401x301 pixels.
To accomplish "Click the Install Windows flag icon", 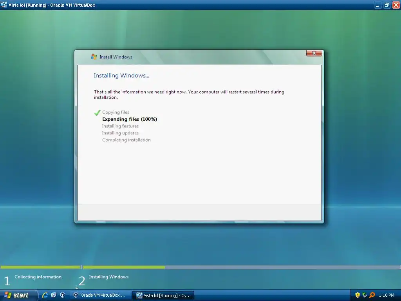I will point(94,57).
